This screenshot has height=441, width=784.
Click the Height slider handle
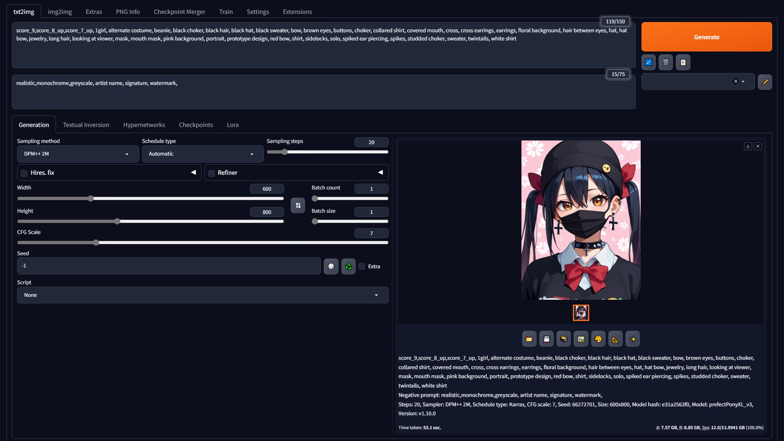[x=117, y=221]
